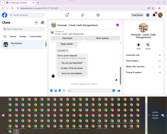Screen dimensions: 167x134
Task: Bookmark the page with the star icon
Action: [x=153, y=8]
